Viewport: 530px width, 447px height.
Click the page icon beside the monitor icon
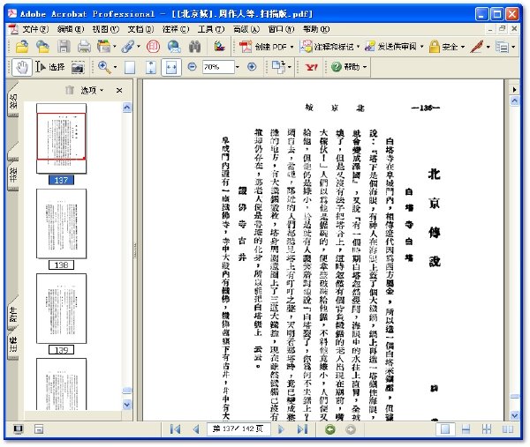39,429
